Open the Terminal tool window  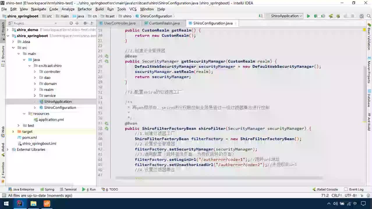click(68, 189)
